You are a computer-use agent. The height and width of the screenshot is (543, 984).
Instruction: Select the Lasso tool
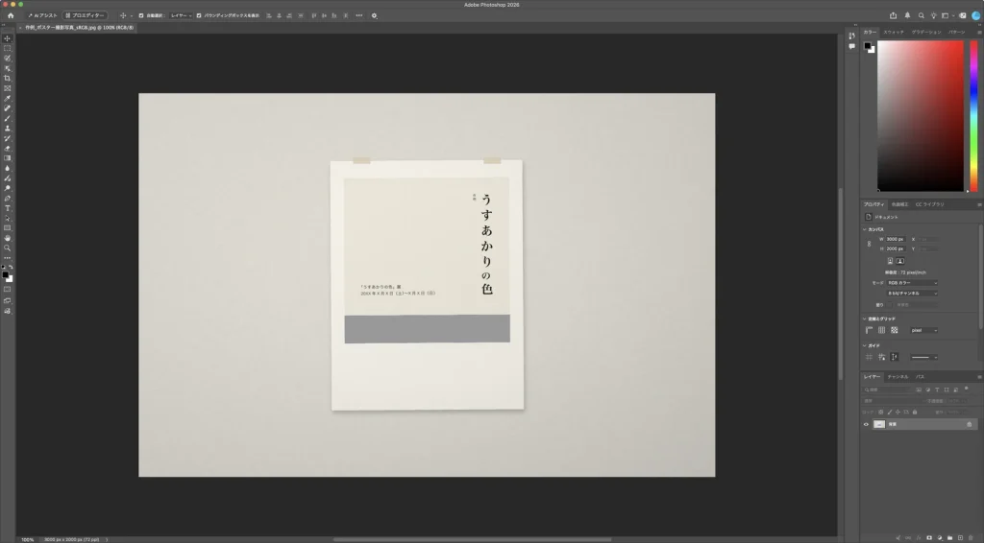[x=8, y=59]
